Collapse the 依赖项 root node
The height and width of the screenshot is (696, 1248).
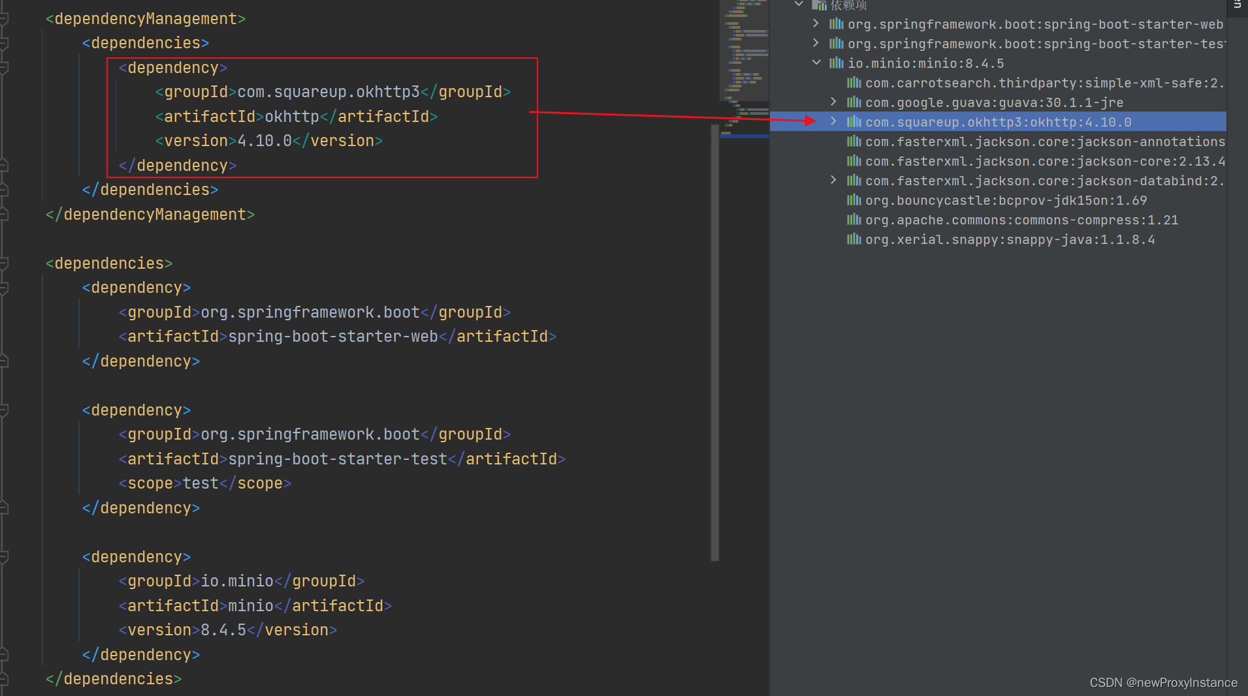pyautogui.click(x=798, y=5)
